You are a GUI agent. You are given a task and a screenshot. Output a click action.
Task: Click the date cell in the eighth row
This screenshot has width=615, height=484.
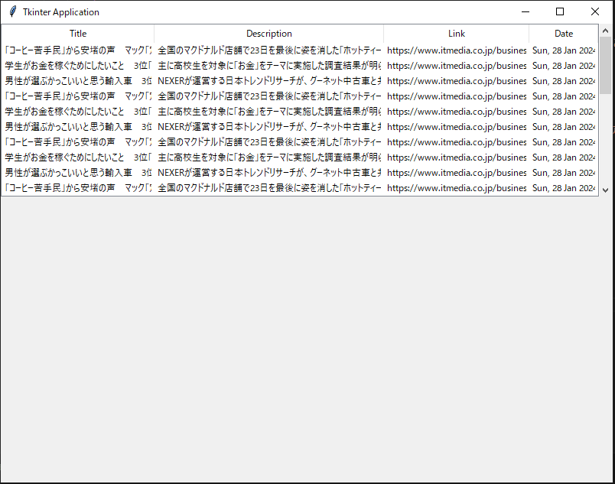click(x=564, y=158)
